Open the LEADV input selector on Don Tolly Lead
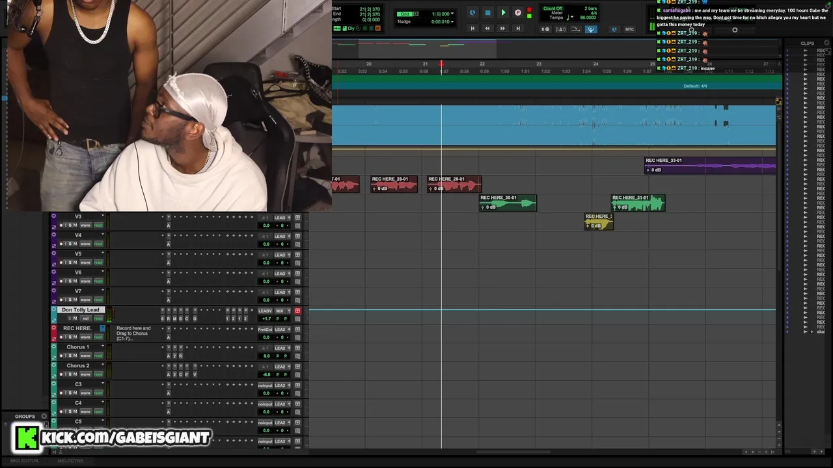Screen dimensions: 833x468 (265, 311)
